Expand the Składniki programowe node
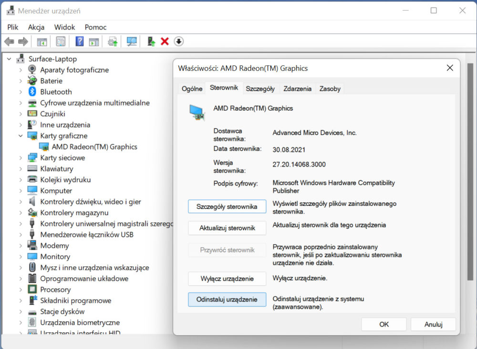Image resolution: width=477 pixels, height=349 pixels. [x=21, y=300]
